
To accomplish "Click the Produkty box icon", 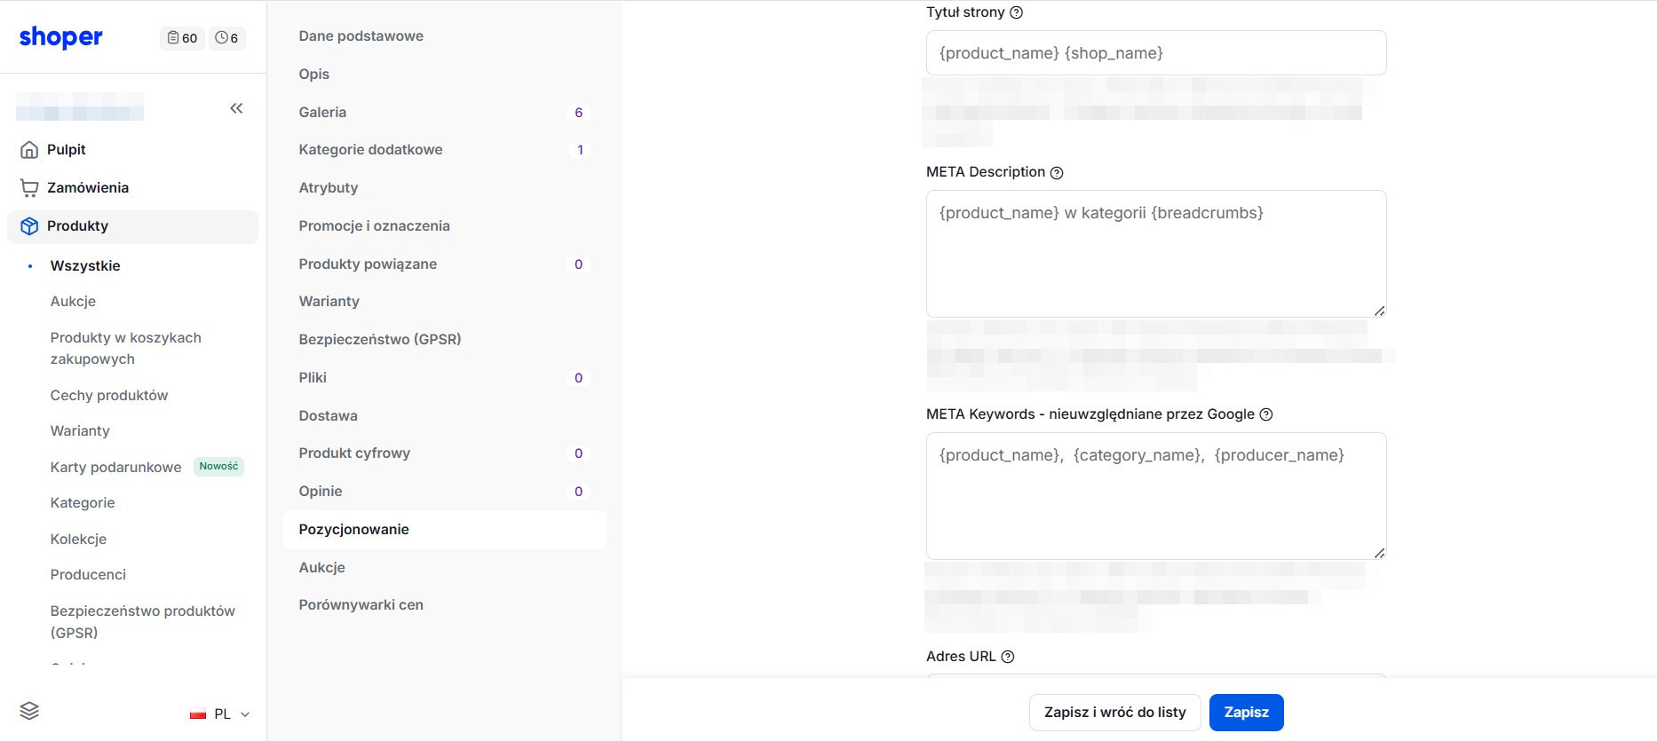I will (29, 226).
